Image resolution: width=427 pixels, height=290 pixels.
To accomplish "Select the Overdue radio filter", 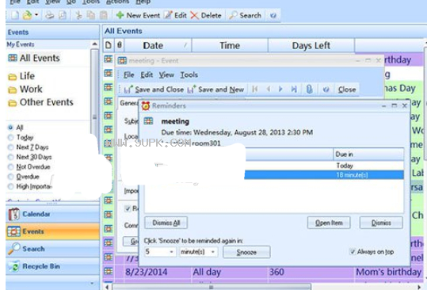I will pos(10,177).
